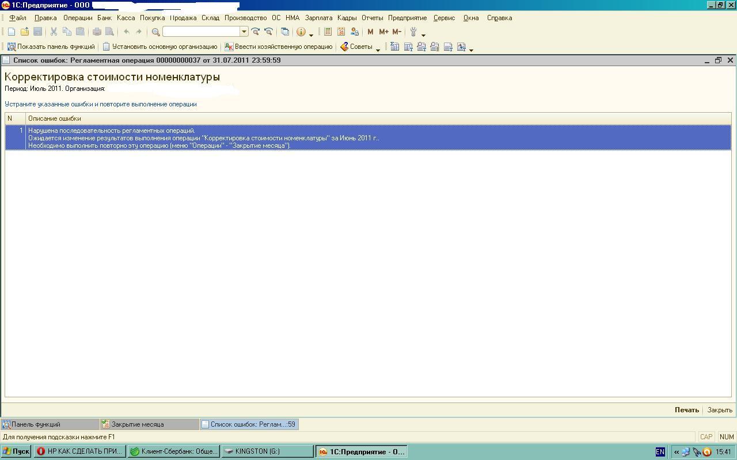Click Ввести хозяйственную операцию button
737x460 pixels.
[x=278, y=47]
